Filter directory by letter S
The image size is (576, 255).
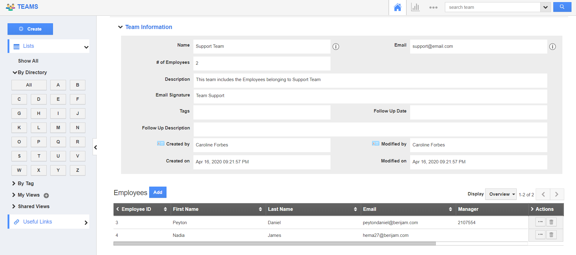[x=19, y=156]
